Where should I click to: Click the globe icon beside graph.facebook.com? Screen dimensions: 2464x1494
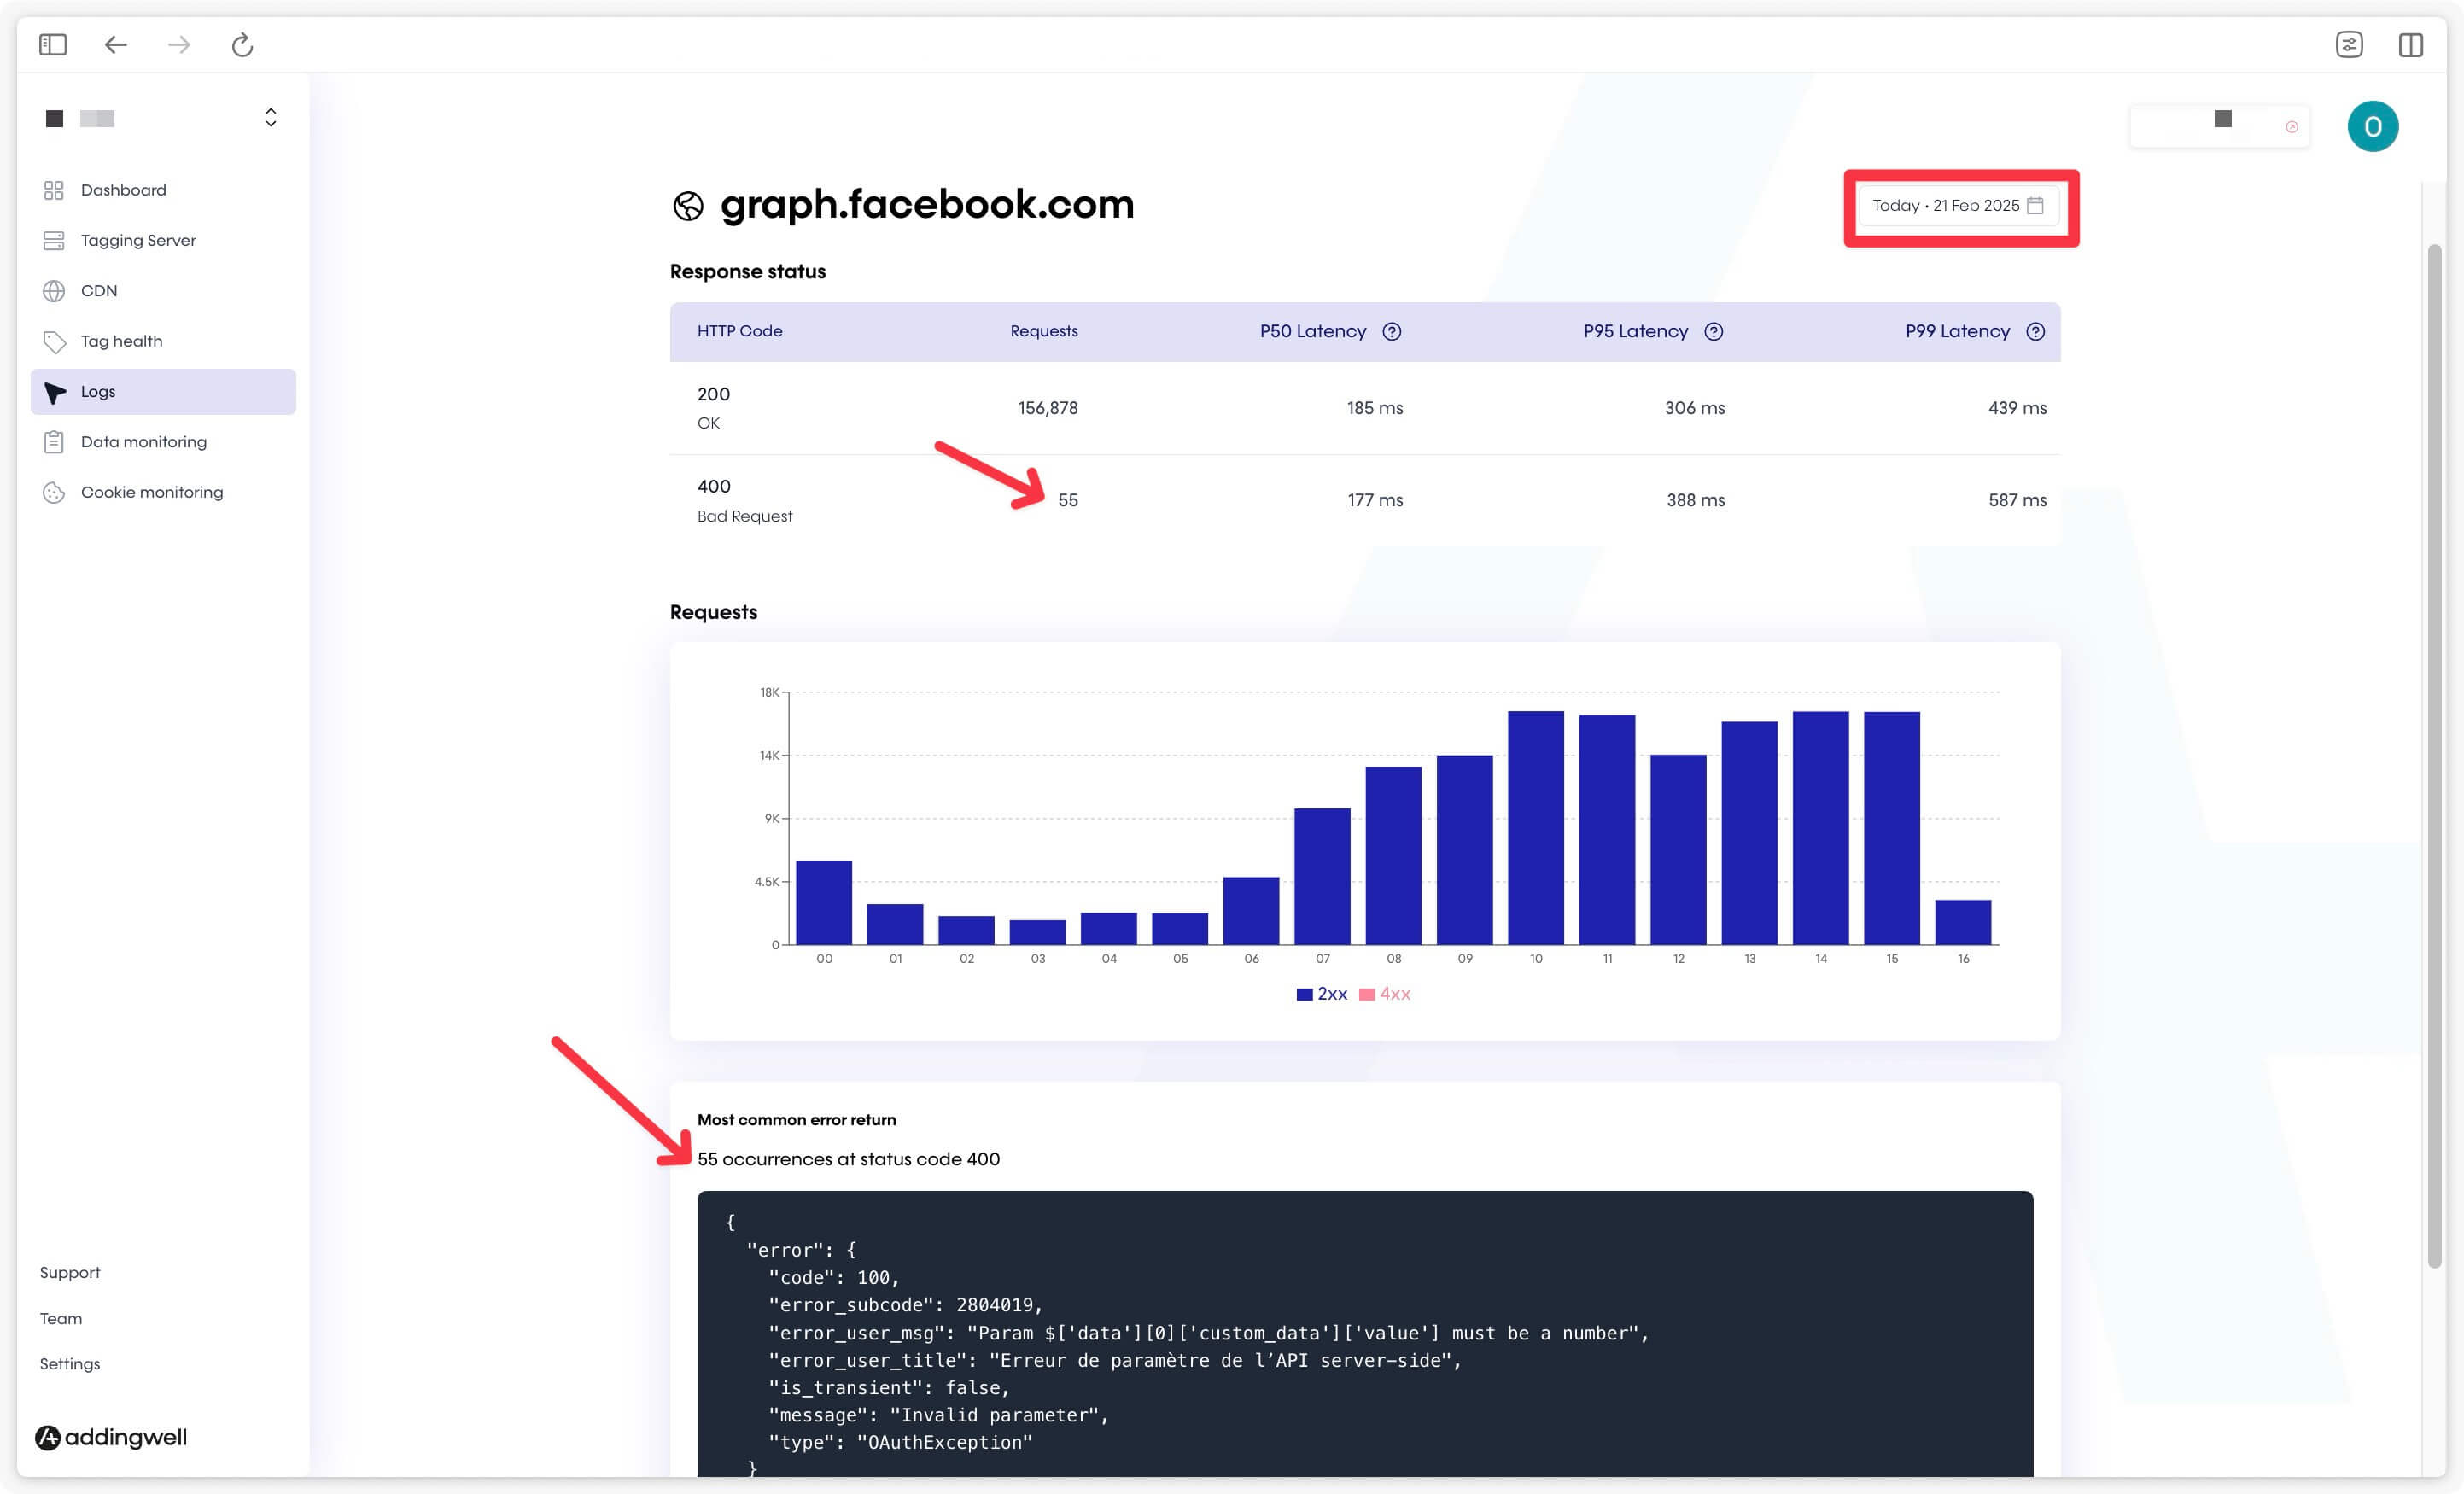(688, 207)
